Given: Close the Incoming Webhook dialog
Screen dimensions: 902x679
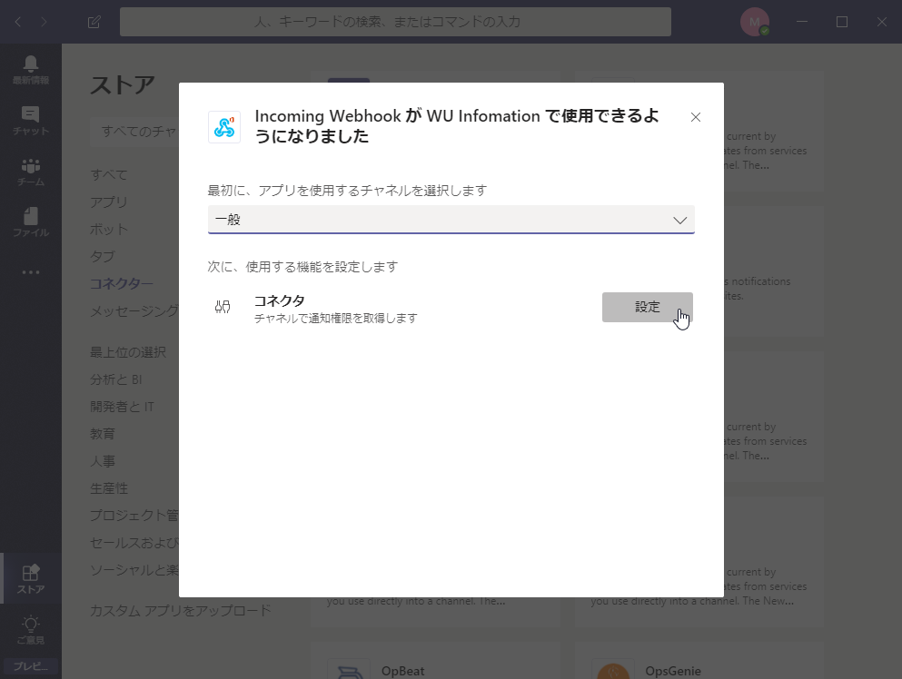Looking at the screenshot, I should [x=696, y=117].
